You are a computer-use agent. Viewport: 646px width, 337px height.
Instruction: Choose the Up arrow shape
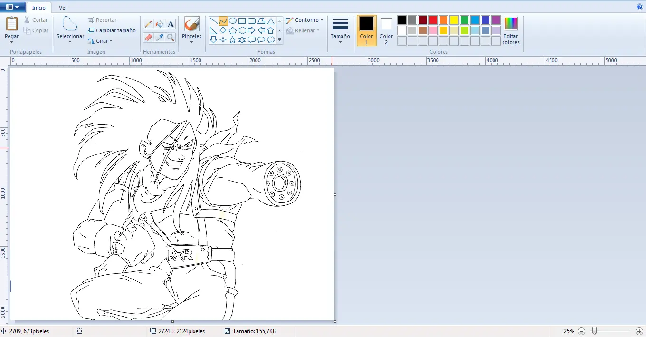tap(271, 30)
